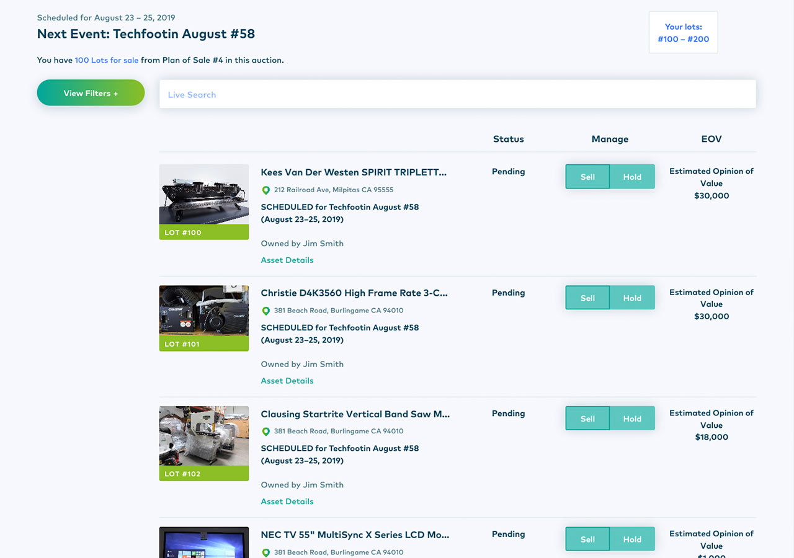Screen dimensions: 794x558
Task: Click location pin icon in NEC TV row
Action: coord(266,552)
